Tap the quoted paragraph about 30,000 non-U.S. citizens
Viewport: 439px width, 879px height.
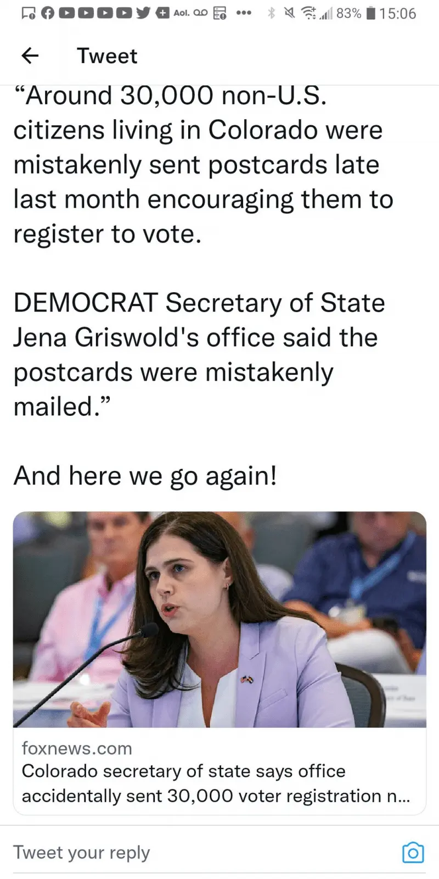pyautogui.click(x=203, y=165)
